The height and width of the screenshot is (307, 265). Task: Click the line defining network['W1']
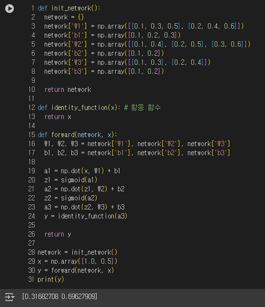tap(144, 26)
